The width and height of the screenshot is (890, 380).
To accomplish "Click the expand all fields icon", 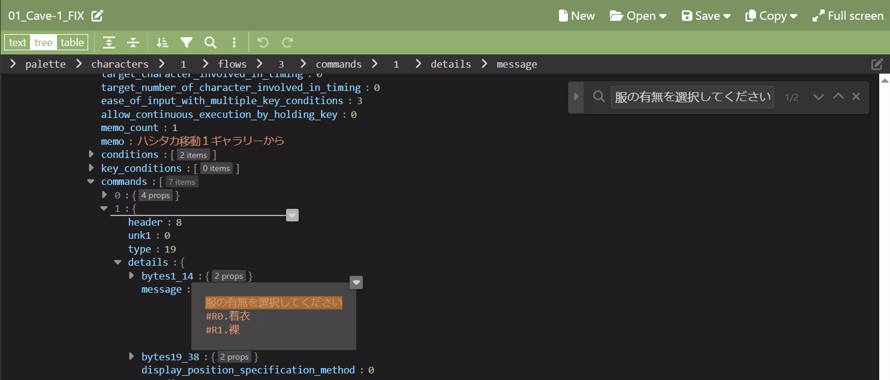I will (109, 42).
